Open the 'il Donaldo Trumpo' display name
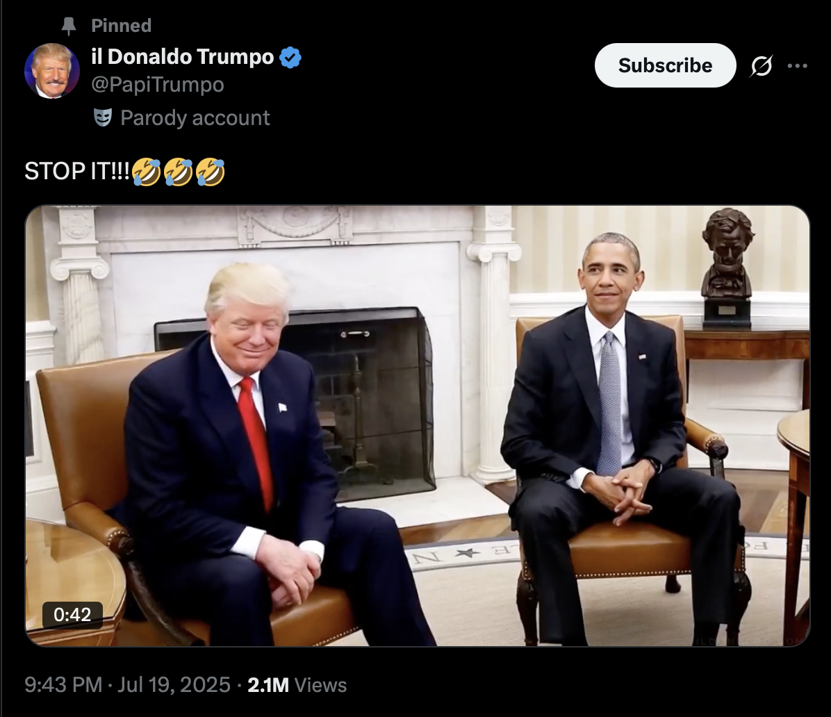This screenshot has height=717, width=831. [182, 57]
